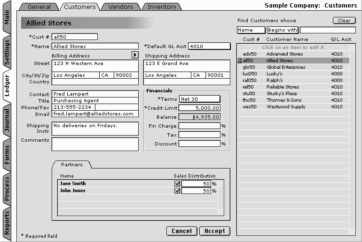Open the Default GL Acct field
362x242 pixels.
pyautogui.click(x=209, y=46)
